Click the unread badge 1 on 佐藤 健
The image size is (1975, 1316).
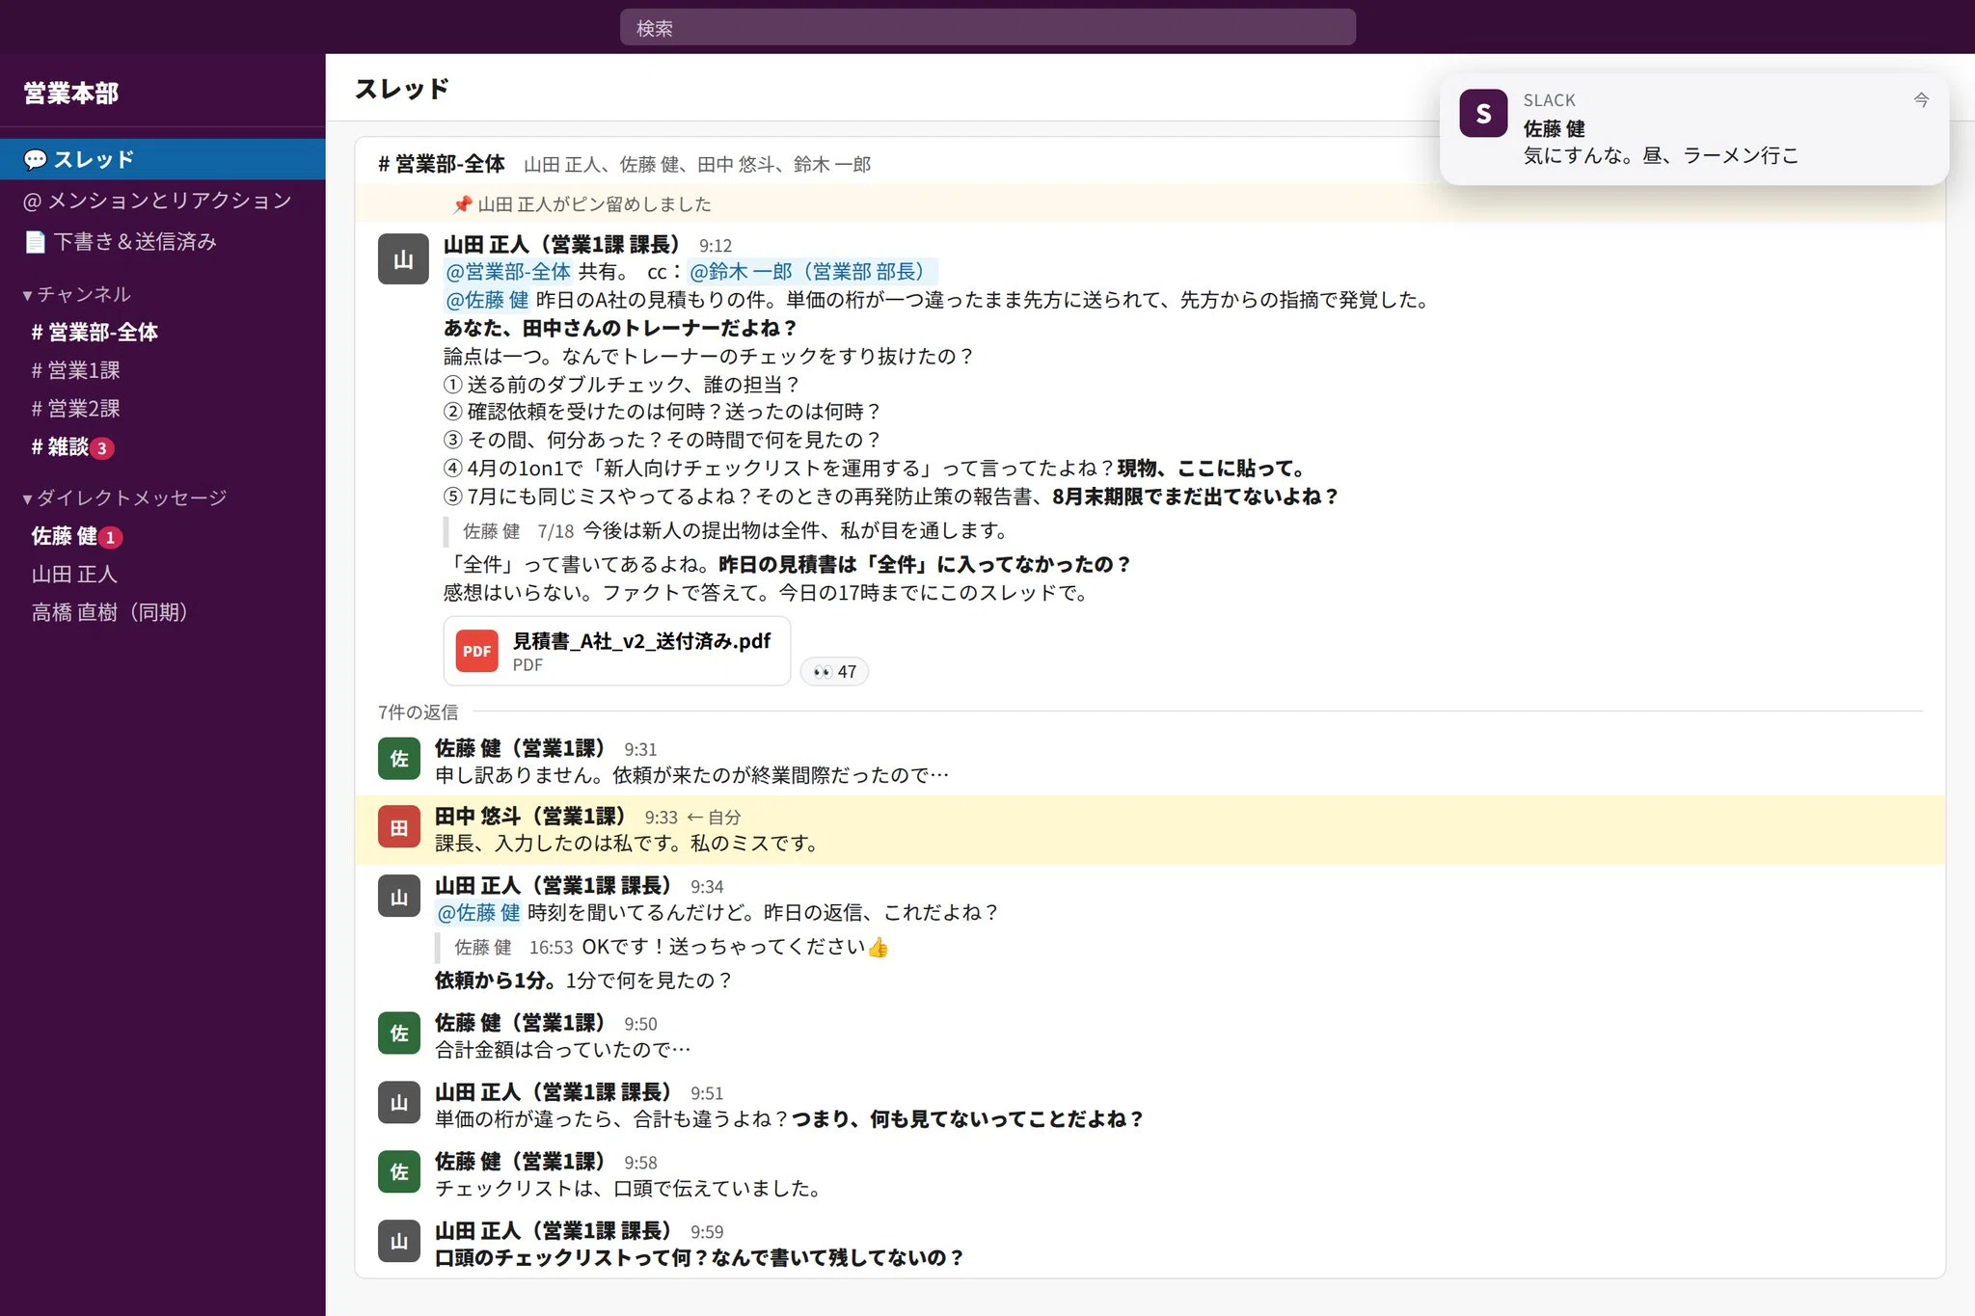click(110, 537)
